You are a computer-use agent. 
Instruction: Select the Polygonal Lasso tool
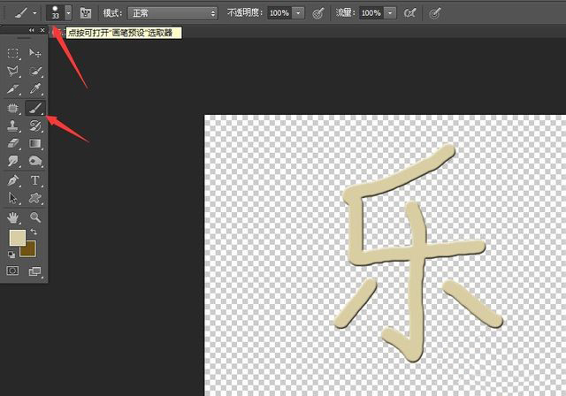click(13, 71)
